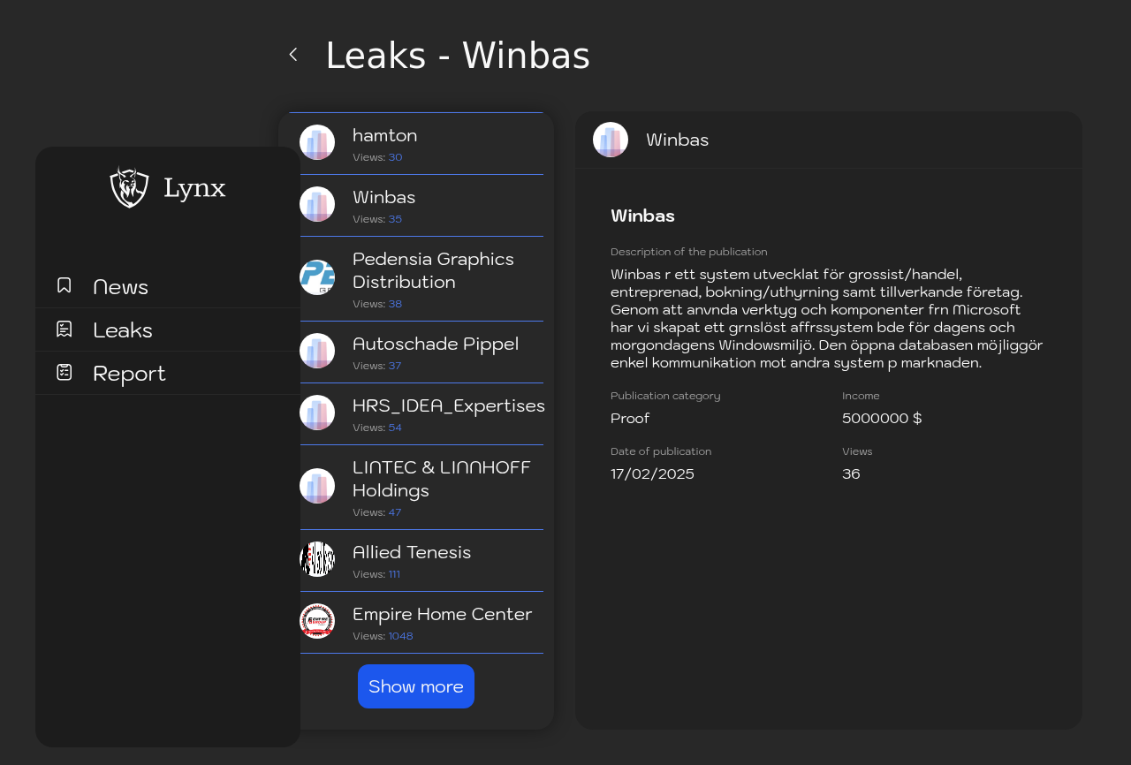Click the 17/02/2025 publication date
1131x765 pixels.
click(x=652, y=473)
